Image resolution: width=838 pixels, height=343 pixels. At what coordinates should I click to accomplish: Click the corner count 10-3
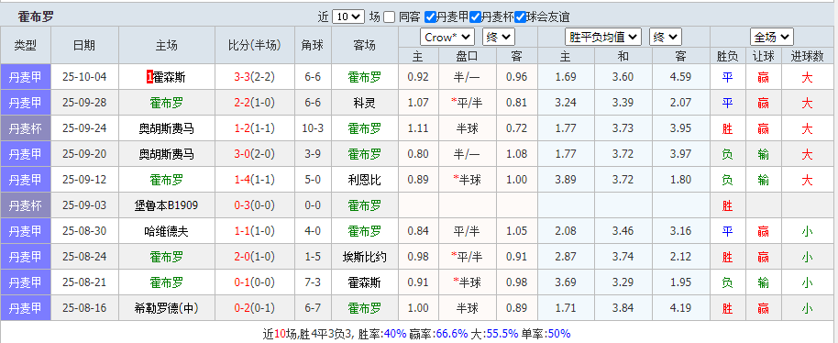click(313, 128)
